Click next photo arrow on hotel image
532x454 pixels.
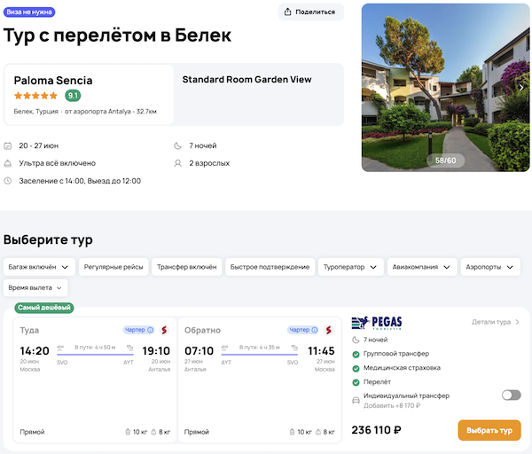[521, 87]
